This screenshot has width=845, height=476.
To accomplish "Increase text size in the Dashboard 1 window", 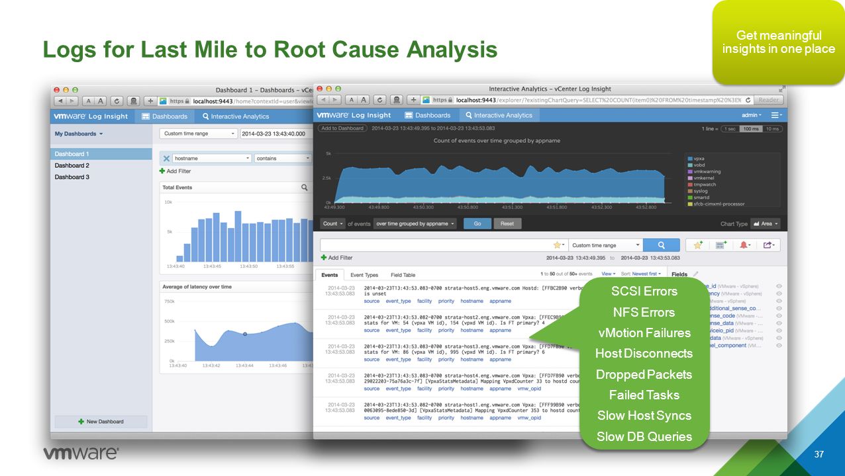I will point(101,101).
